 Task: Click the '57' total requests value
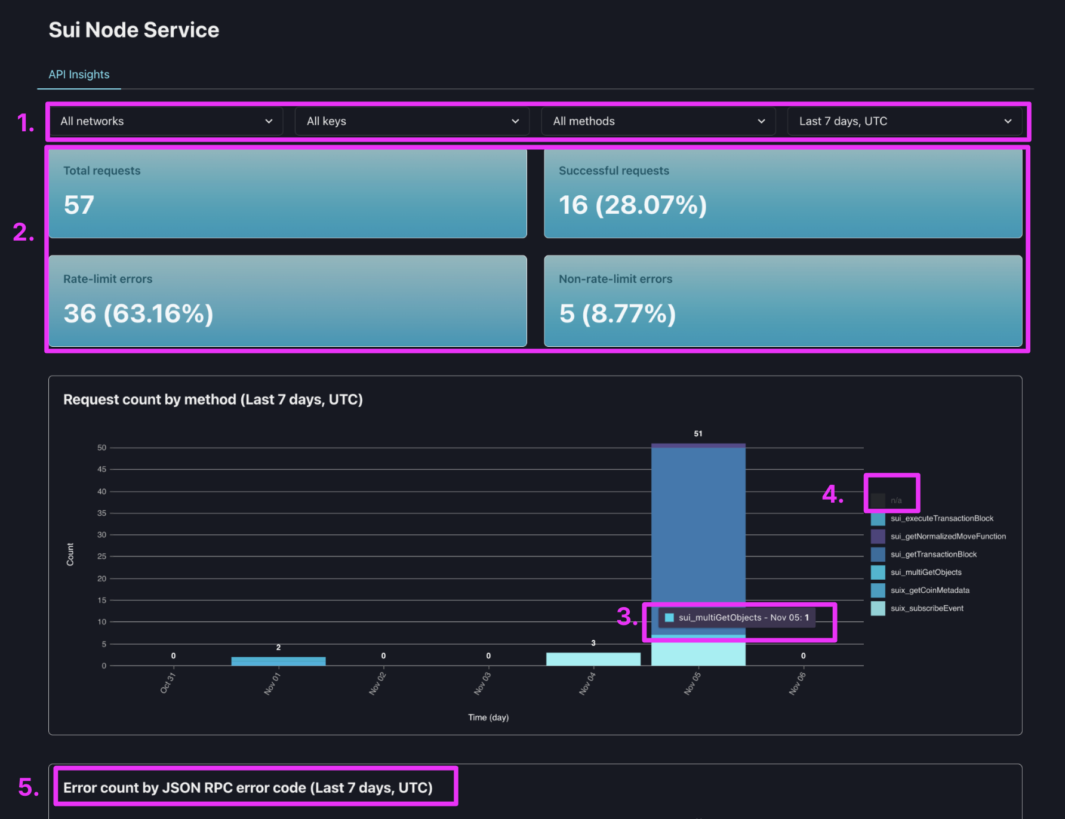79,205
